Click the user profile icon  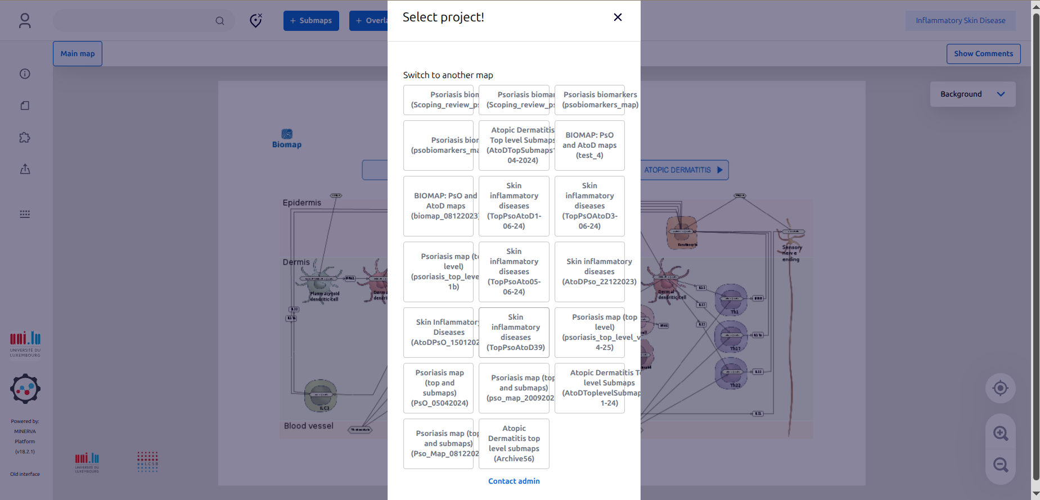click(25, 21)
